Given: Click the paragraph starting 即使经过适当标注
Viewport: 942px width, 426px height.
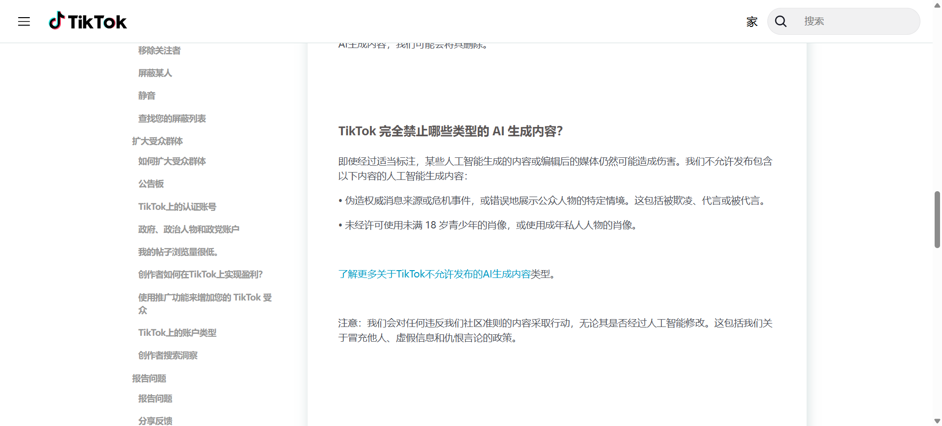Looking at the screenshot, I should [x=555, y=169].
